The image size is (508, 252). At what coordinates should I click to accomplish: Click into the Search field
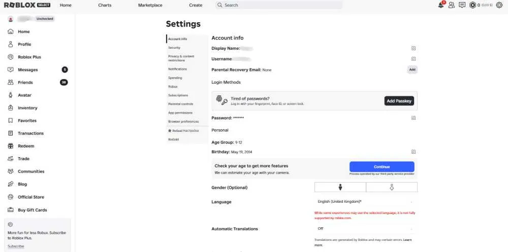(278, 5)
